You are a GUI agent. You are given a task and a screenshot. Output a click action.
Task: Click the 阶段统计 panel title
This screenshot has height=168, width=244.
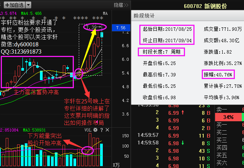pyautogui.click(x=144, y=16)
